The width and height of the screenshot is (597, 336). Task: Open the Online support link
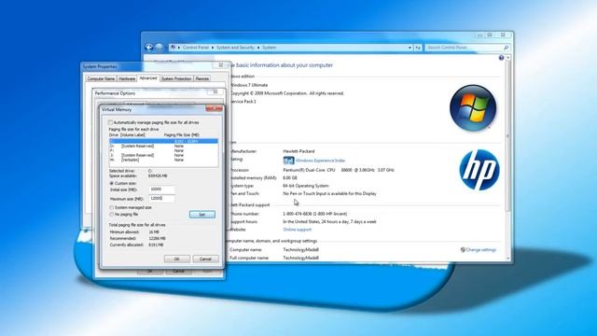pyautogui.click(x=298, y=230)
